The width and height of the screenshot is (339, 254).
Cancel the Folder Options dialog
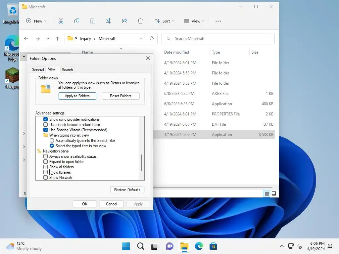111,204
